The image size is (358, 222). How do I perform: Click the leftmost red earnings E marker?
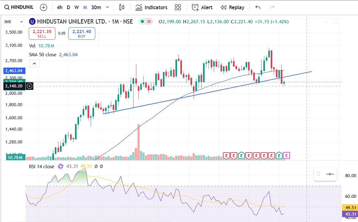tap(226, 156)
